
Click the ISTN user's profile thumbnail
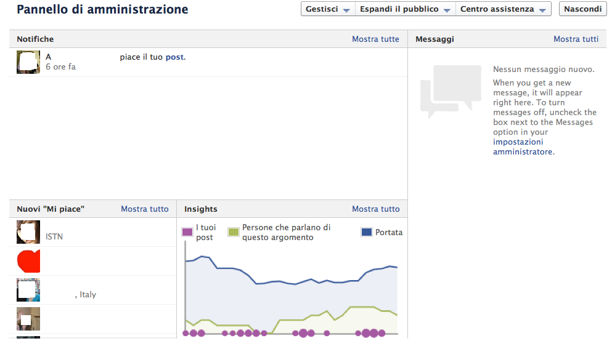[x=28, y=232]
